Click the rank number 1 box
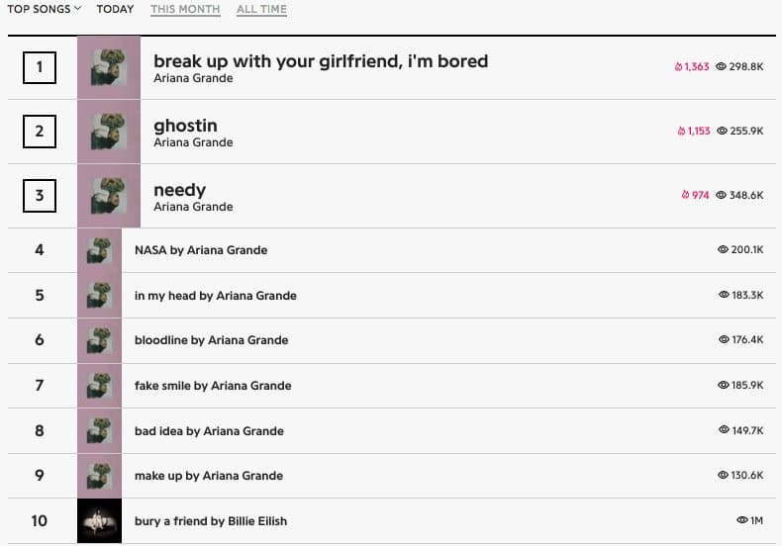 point(40,67)
